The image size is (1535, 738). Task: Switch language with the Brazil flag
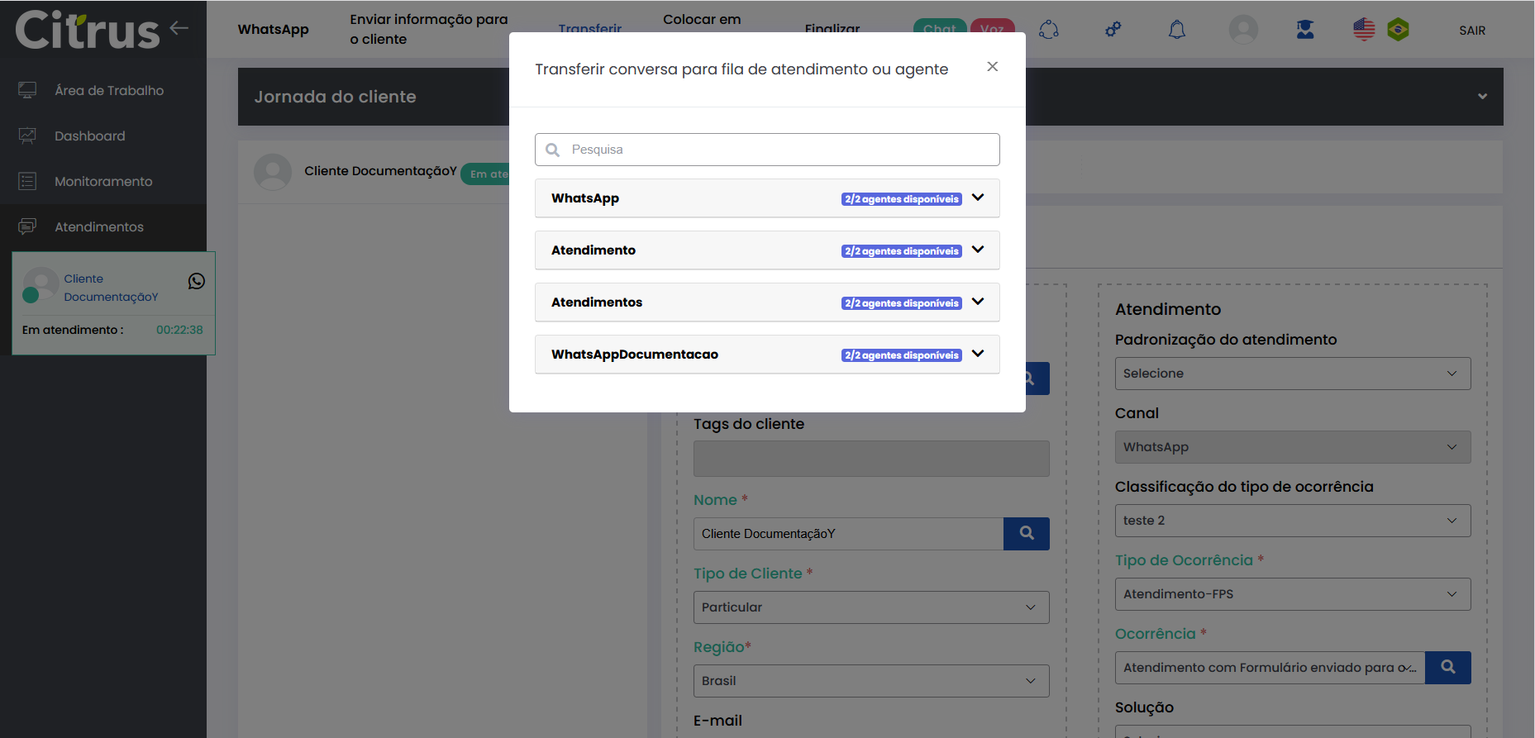(1398, 31)
